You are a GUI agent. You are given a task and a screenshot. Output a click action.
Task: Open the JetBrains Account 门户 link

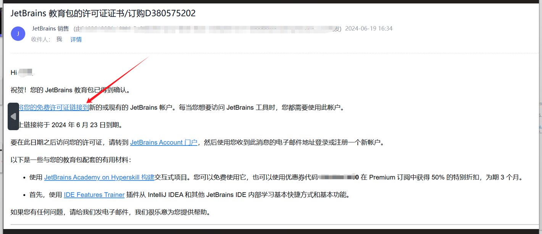(164, 142)
